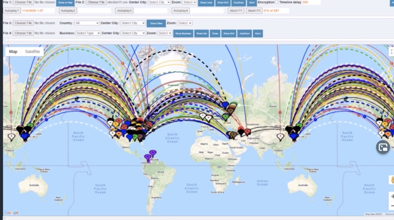Image resolution: width=394 pixels, height=220 pixels.
Task: Click the lower purple marker over Colombia
Action: point(148,158)
